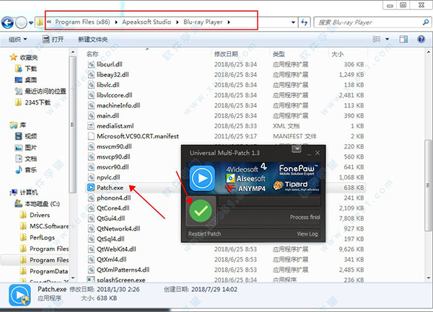Click the Multi-Patch progress bar
The image size is (433, 312).
pos(269,202)
